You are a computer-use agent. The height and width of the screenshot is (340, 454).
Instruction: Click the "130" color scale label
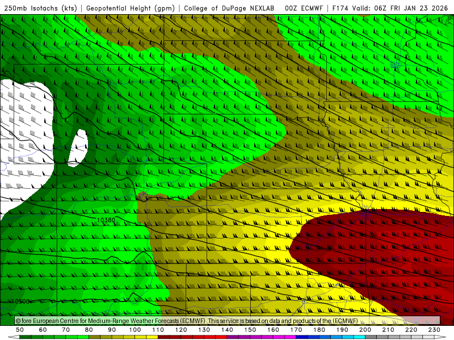coord(204,330)
